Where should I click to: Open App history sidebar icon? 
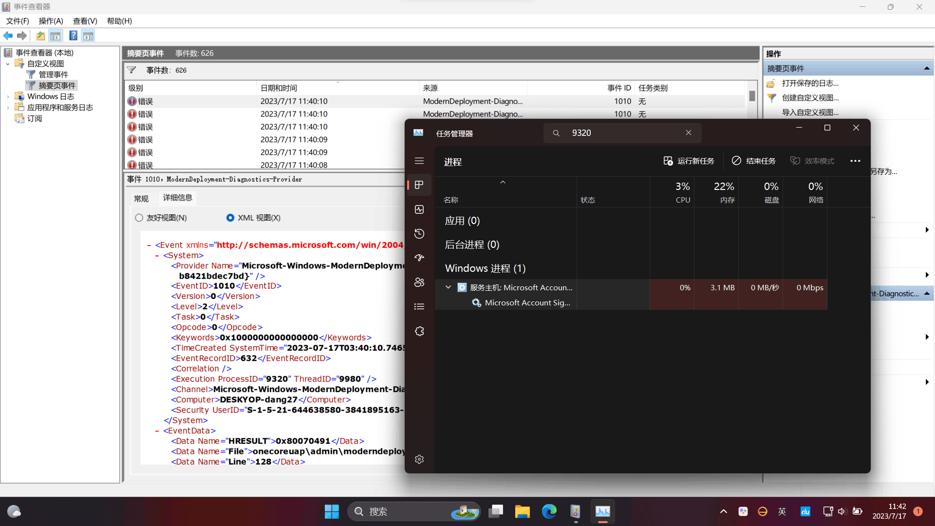point(419,234)
